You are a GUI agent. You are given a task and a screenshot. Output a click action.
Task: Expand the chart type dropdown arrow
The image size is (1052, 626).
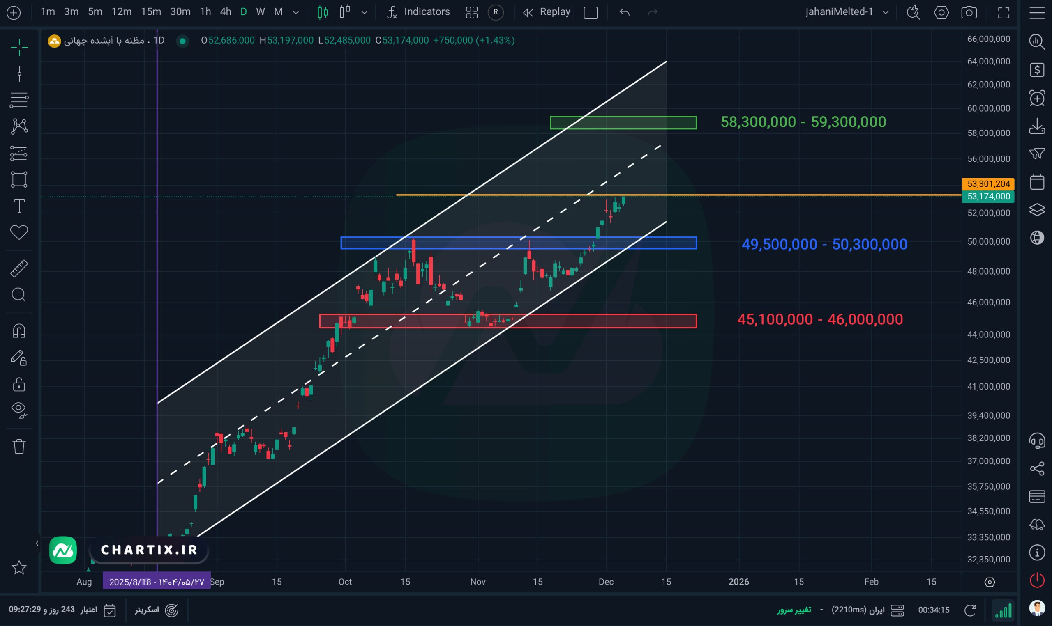click(x=365, y=12)
